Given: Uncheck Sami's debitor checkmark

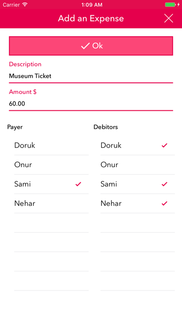Looking at the screenshot, I should coord(164,184).
